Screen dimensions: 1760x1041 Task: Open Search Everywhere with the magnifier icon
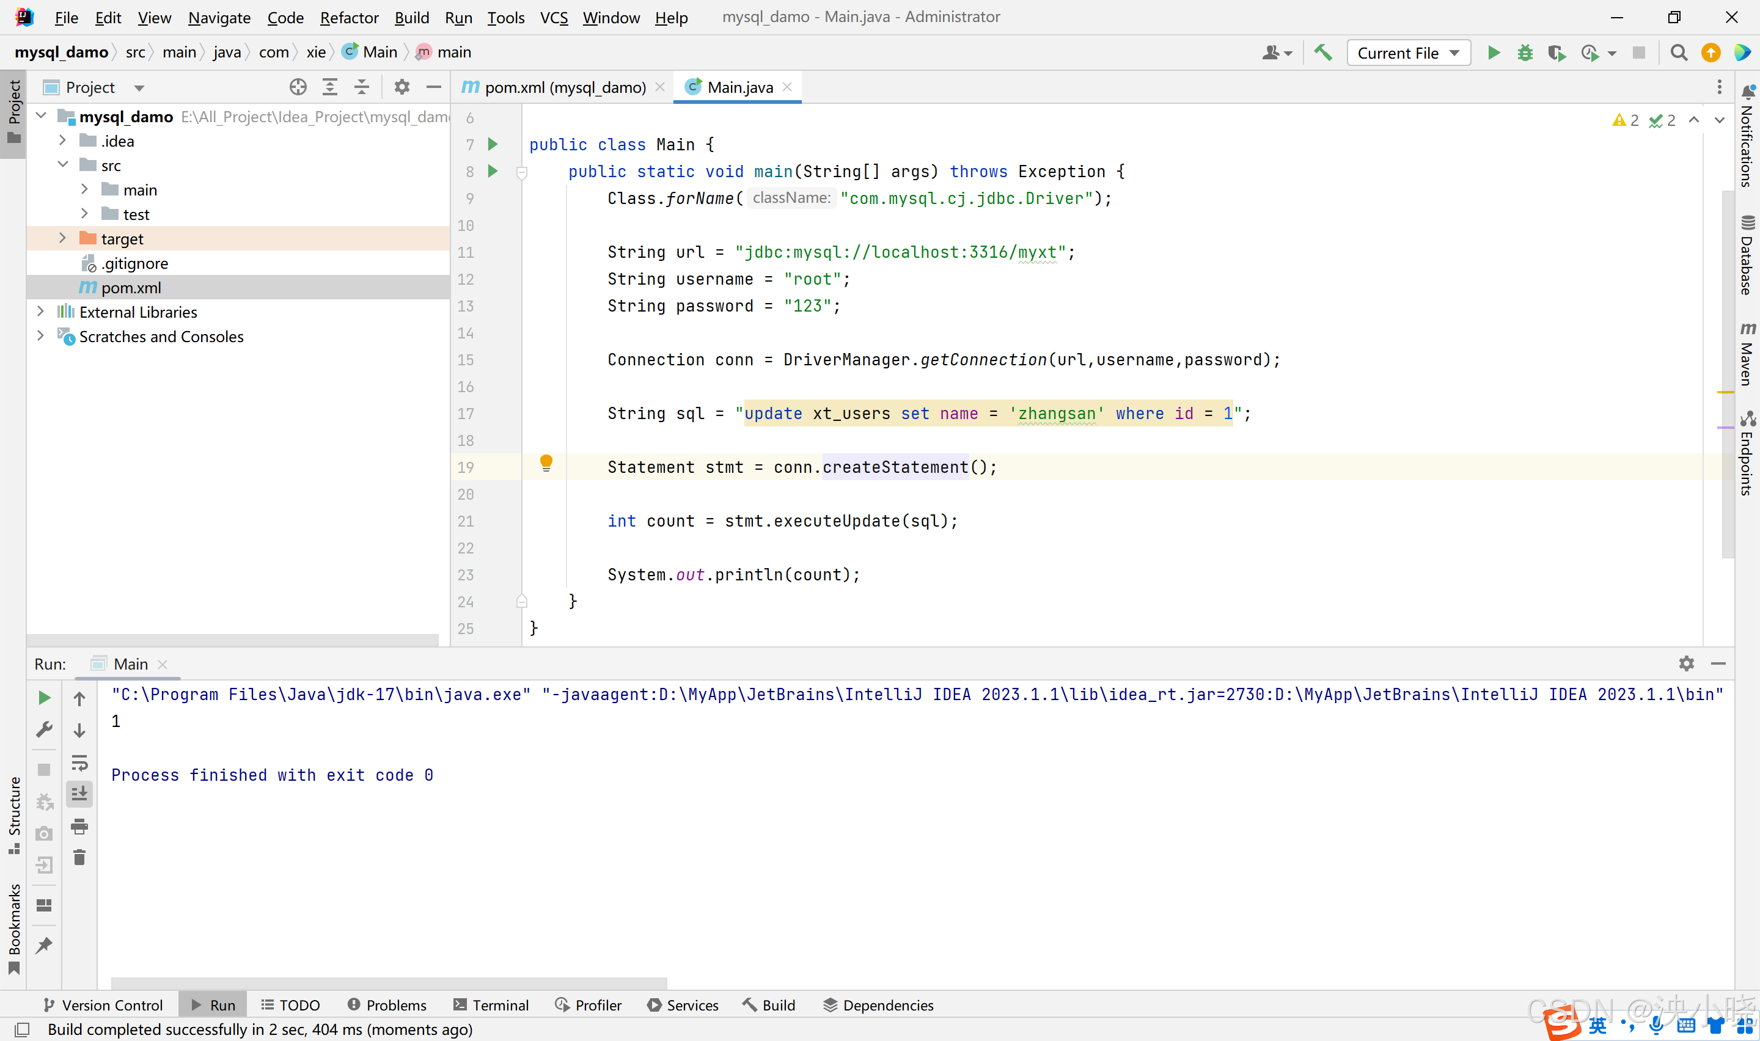[x=1678, y=52]
